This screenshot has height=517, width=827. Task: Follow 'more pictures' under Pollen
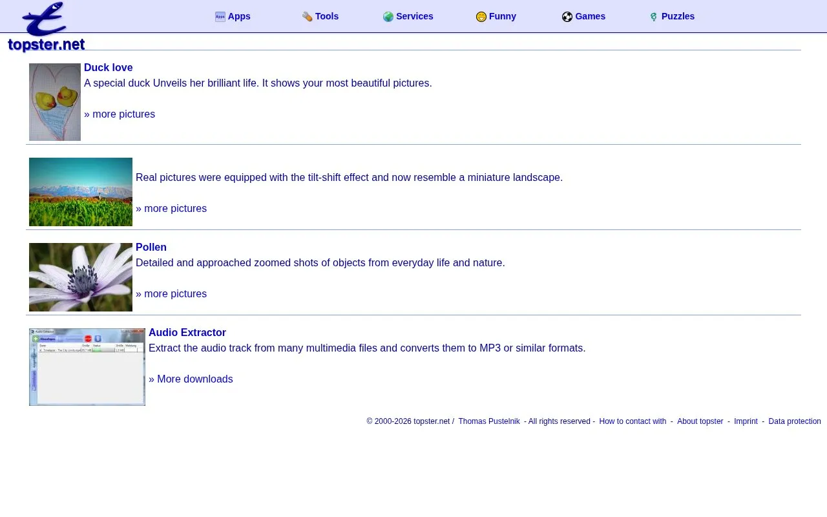[171, 293]
